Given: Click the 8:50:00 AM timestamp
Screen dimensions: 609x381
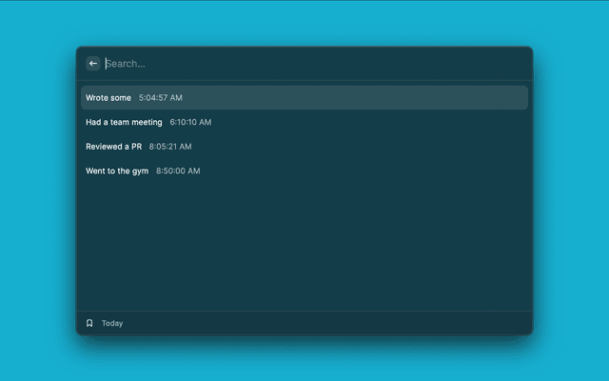Looking at the screenshot, I should click(178, 171).
